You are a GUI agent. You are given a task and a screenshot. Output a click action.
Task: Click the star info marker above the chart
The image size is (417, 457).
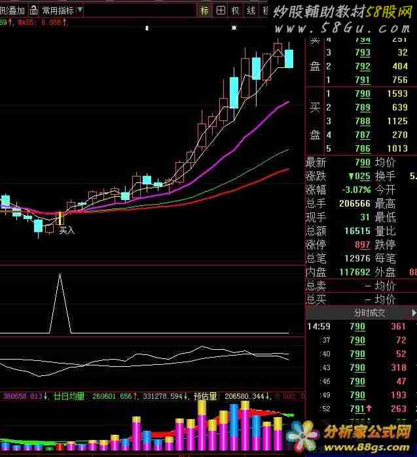coord(234,27)
